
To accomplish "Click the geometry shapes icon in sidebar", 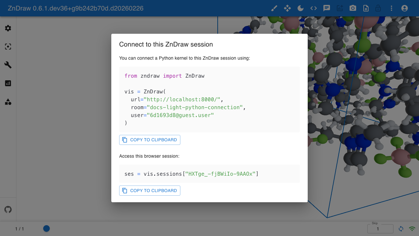I will coord(8,102).
